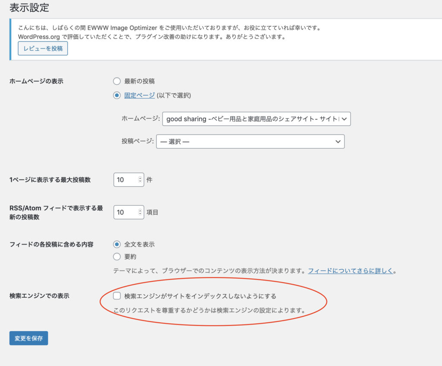Click the 検索エンジンがサイトをインデックスしないようにする label text

[200, 296]
